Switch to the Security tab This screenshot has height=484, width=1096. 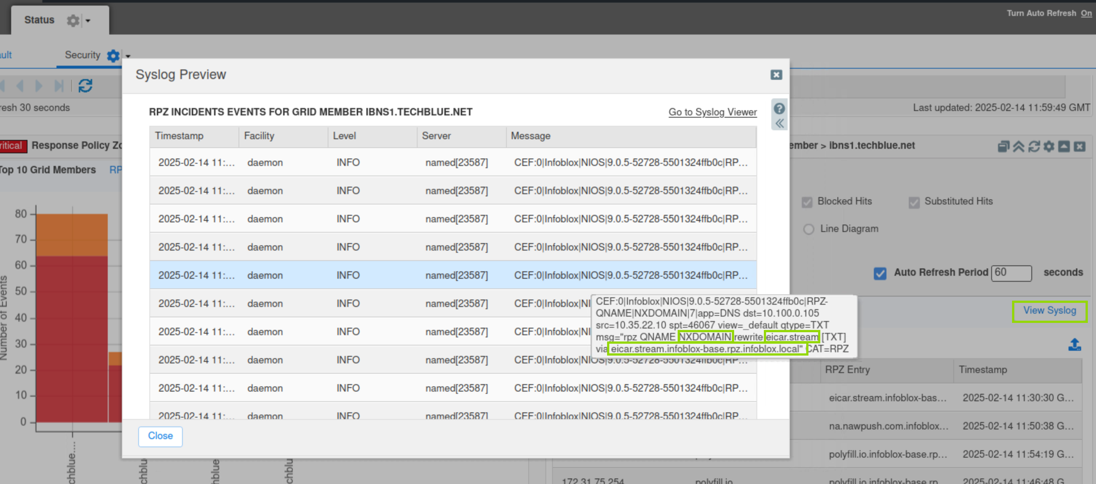click(82, 55)
